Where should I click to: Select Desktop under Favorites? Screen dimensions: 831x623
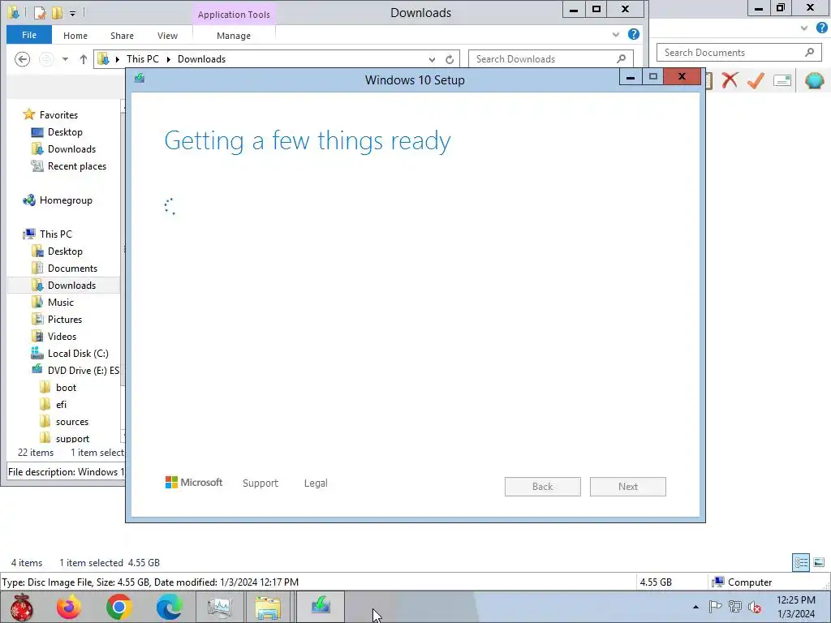click(x=65, y=132)
